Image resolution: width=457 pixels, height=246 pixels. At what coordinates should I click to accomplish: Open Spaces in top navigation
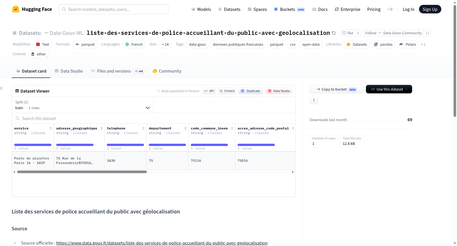click(x=257, y=9)
